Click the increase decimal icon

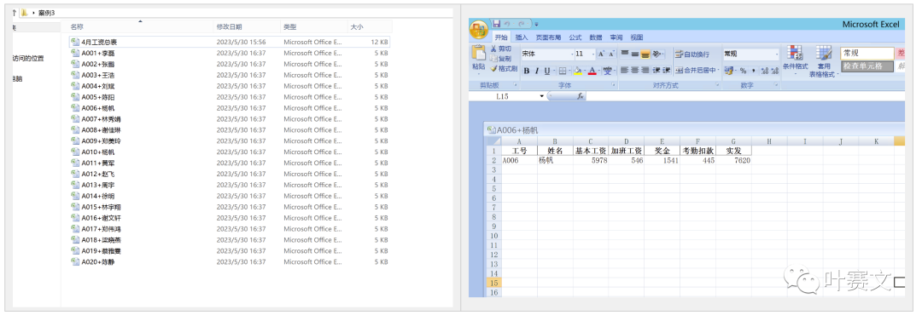(765, 71)
